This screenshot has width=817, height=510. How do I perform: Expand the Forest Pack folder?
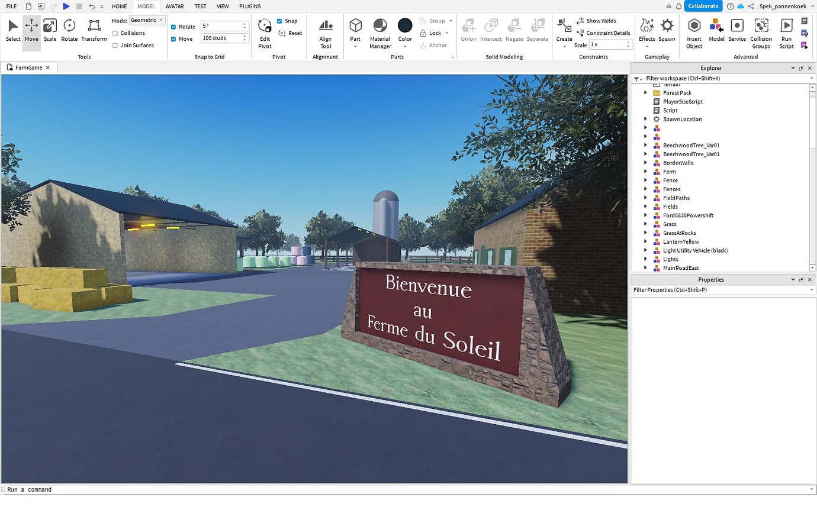(645, 93)
